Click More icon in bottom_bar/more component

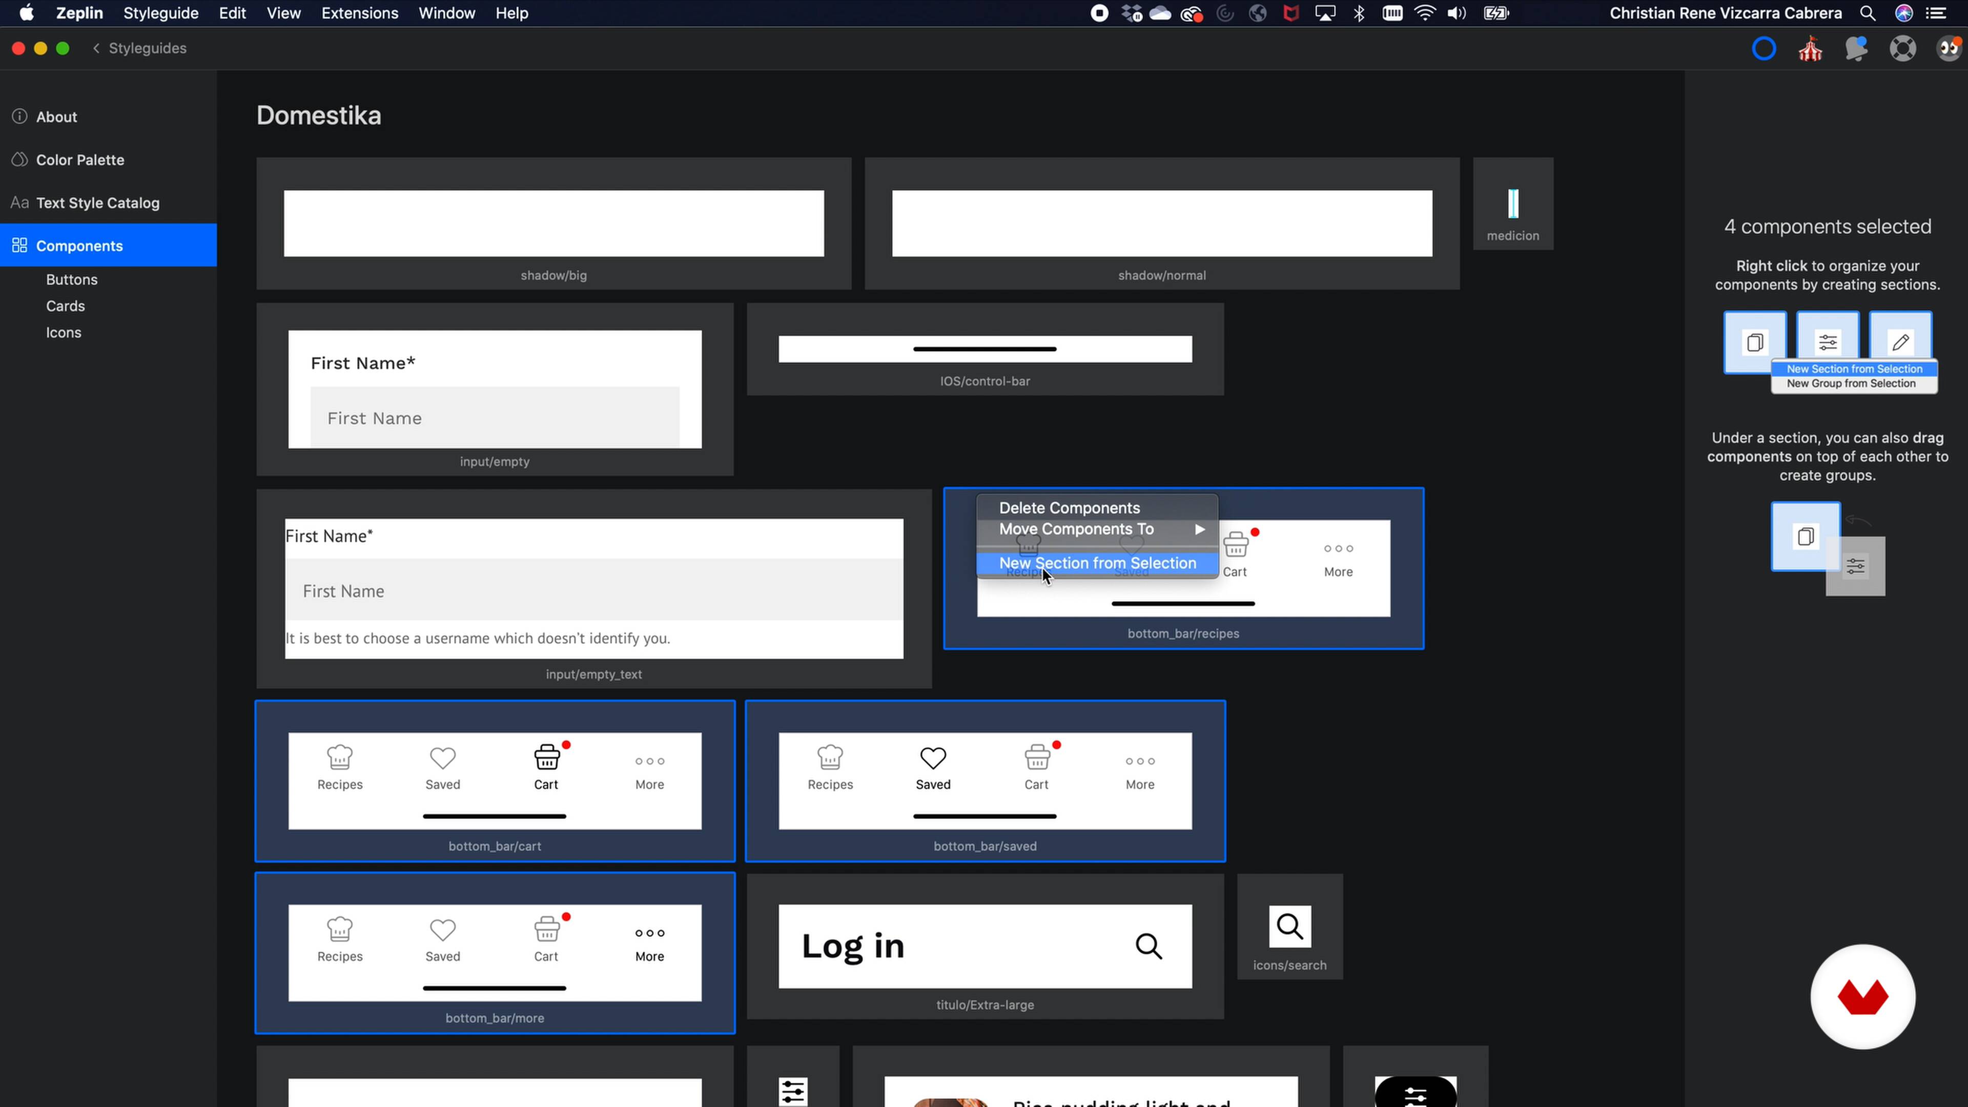tap(649, 933)
